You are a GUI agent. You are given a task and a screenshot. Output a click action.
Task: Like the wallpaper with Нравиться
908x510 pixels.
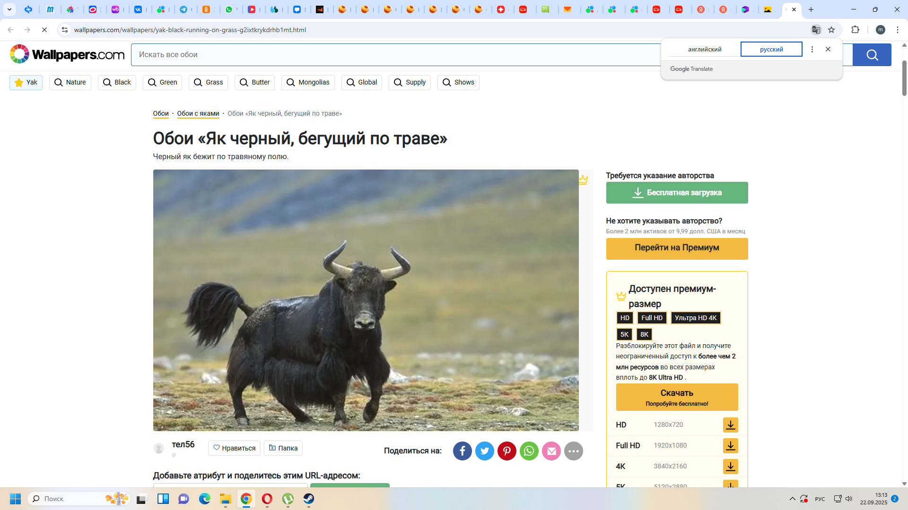pos(234,448)
